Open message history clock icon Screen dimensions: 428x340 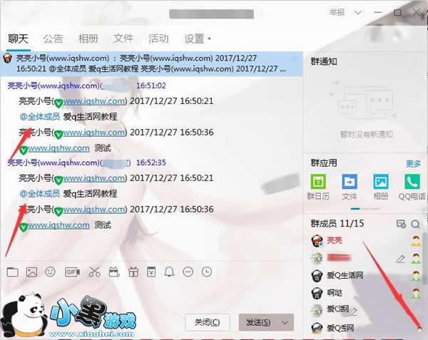207,272
